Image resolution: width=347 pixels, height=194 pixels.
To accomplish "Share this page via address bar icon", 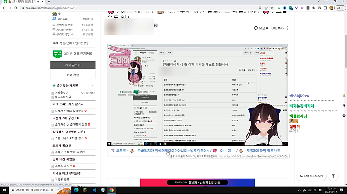I will coord(266,8).
